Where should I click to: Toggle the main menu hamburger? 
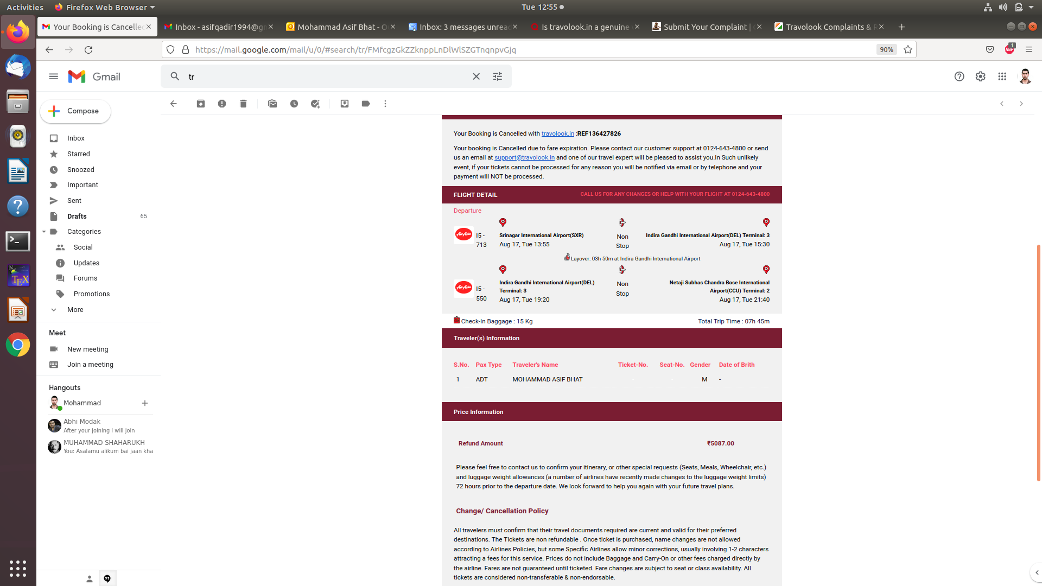click(x=53, y=77)
